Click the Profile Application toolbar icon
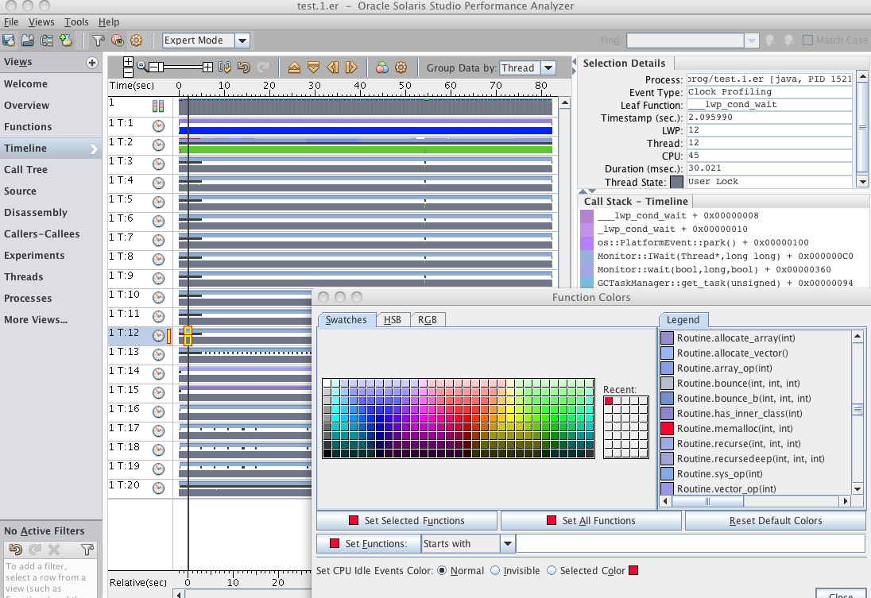Image resolution: width=871 pixels, height=598 pixels. click(8, 40)
